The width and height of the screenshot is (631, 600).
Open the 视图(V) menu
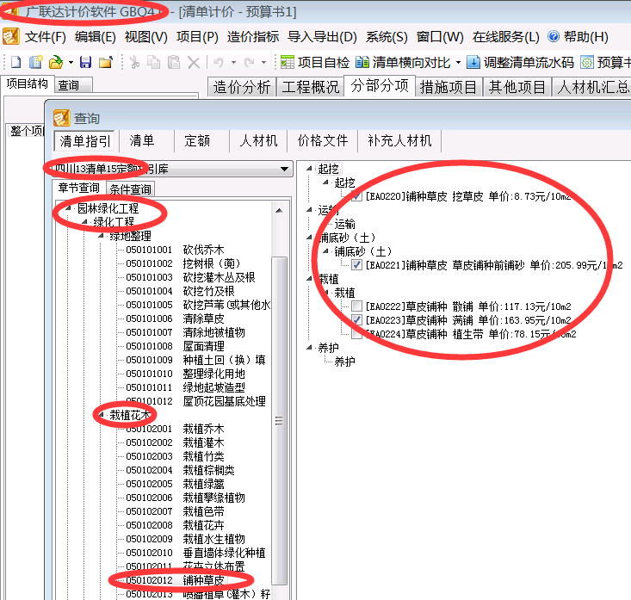[x=146, y=37]
